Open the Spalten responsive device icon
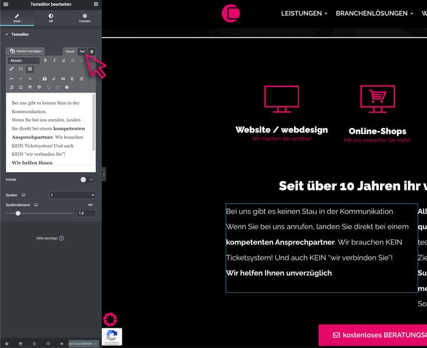 coord(24,195)
